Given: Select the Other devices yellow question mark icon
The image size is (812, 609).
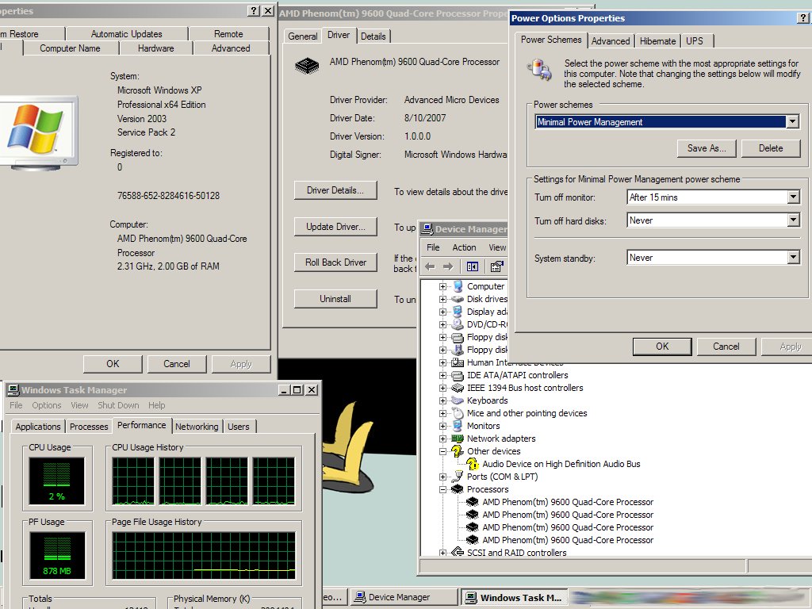Looking at the screenshot, I should coord(458,451).
